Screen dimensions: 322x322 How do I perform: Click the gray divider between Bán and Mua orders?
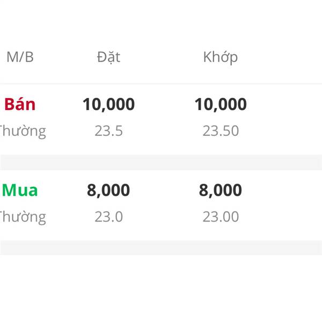pyautogui.click(x=161, y=162)
